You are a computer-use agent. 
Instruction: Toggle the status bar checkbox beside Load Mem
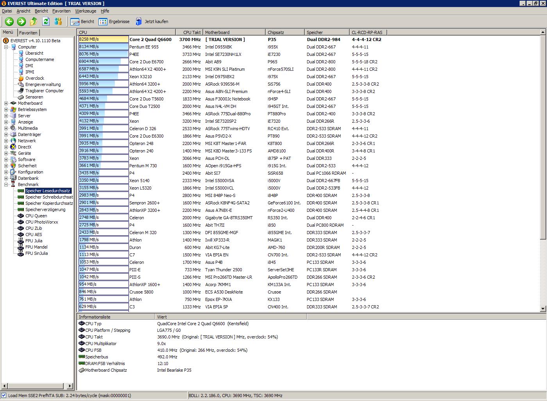(4, 396)
